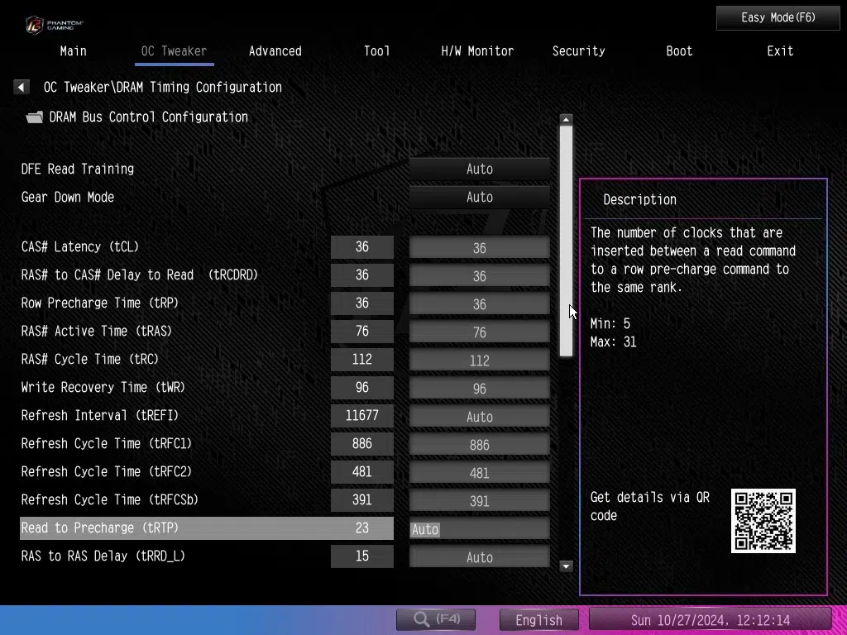Select the CAS# Latency (tCL) row label
847x635 pixels.
(x=80, y=246)
